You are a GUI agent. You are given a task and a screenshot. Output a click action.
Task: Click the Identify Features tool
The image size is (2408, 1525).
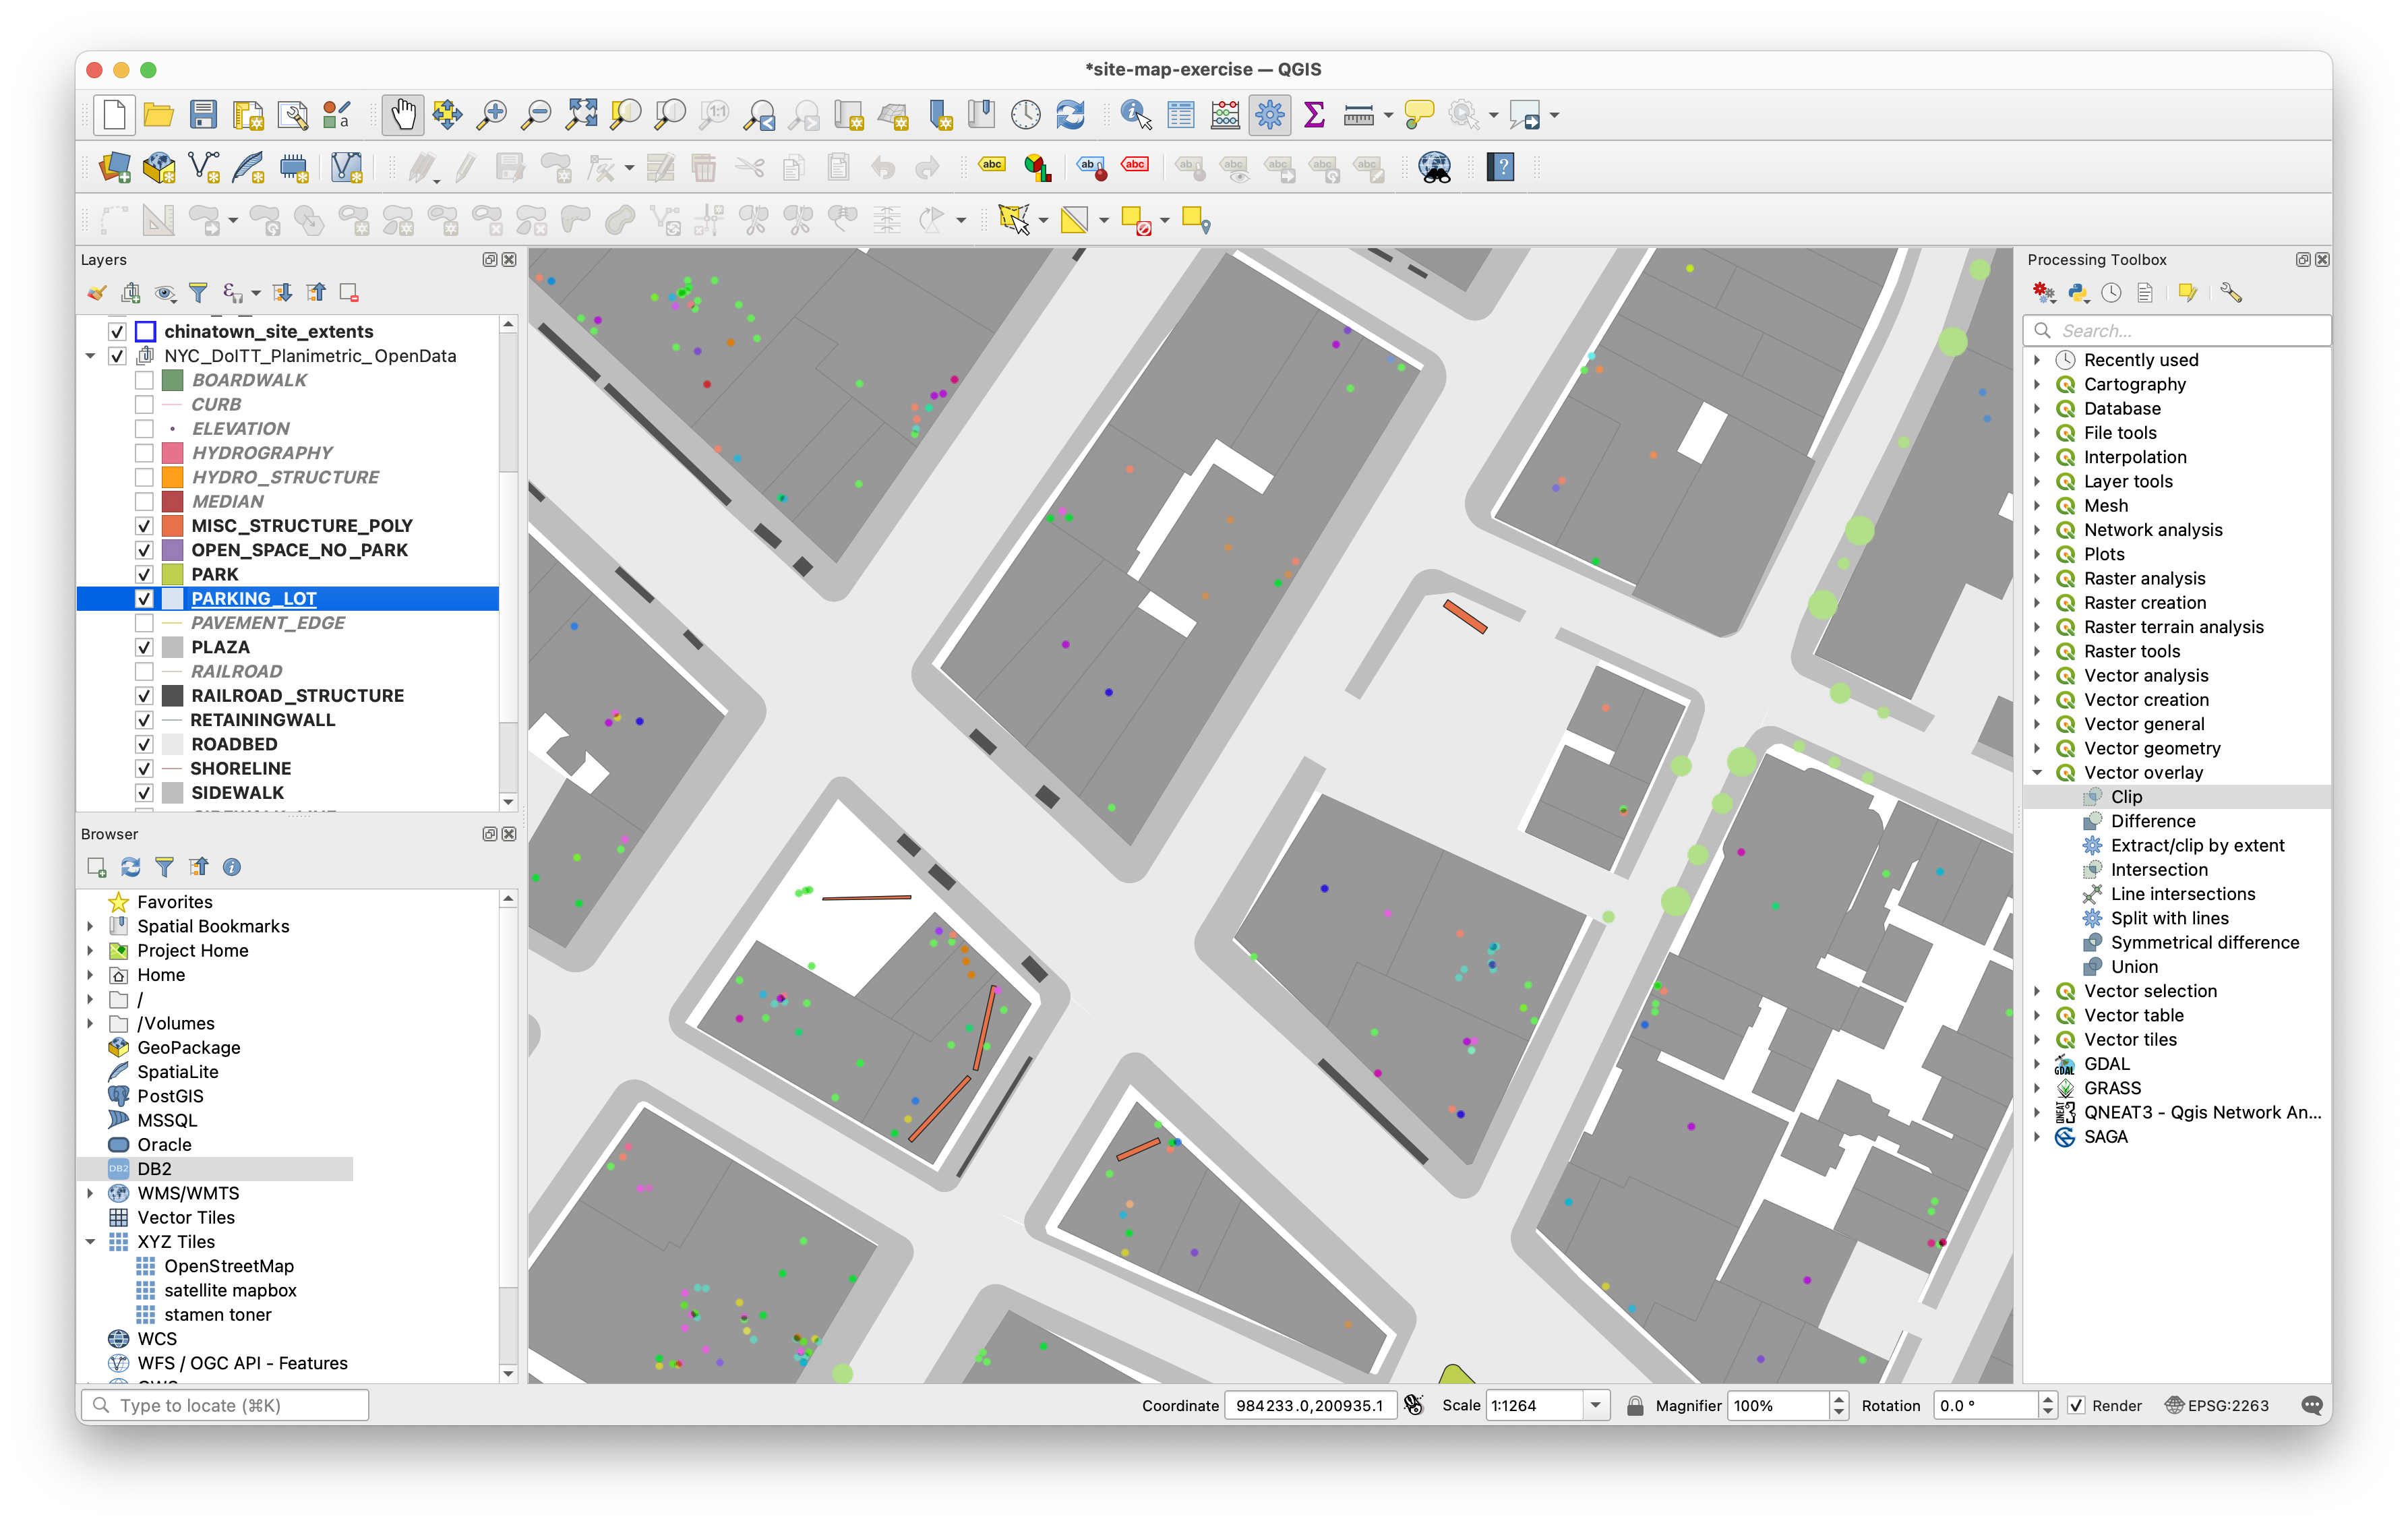click(x=1135, y=115)
